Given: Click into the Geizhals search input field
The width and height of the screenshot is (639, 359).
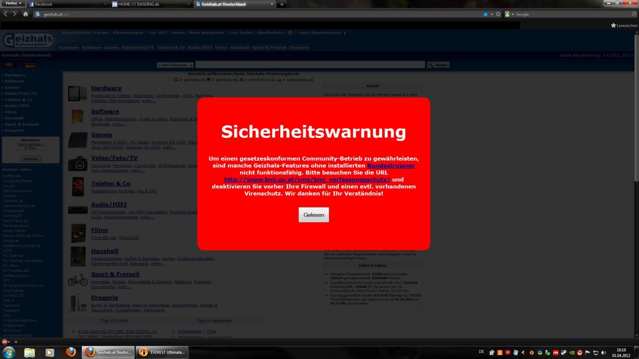Looking at the screenshot, I should (x=310, y=65).
